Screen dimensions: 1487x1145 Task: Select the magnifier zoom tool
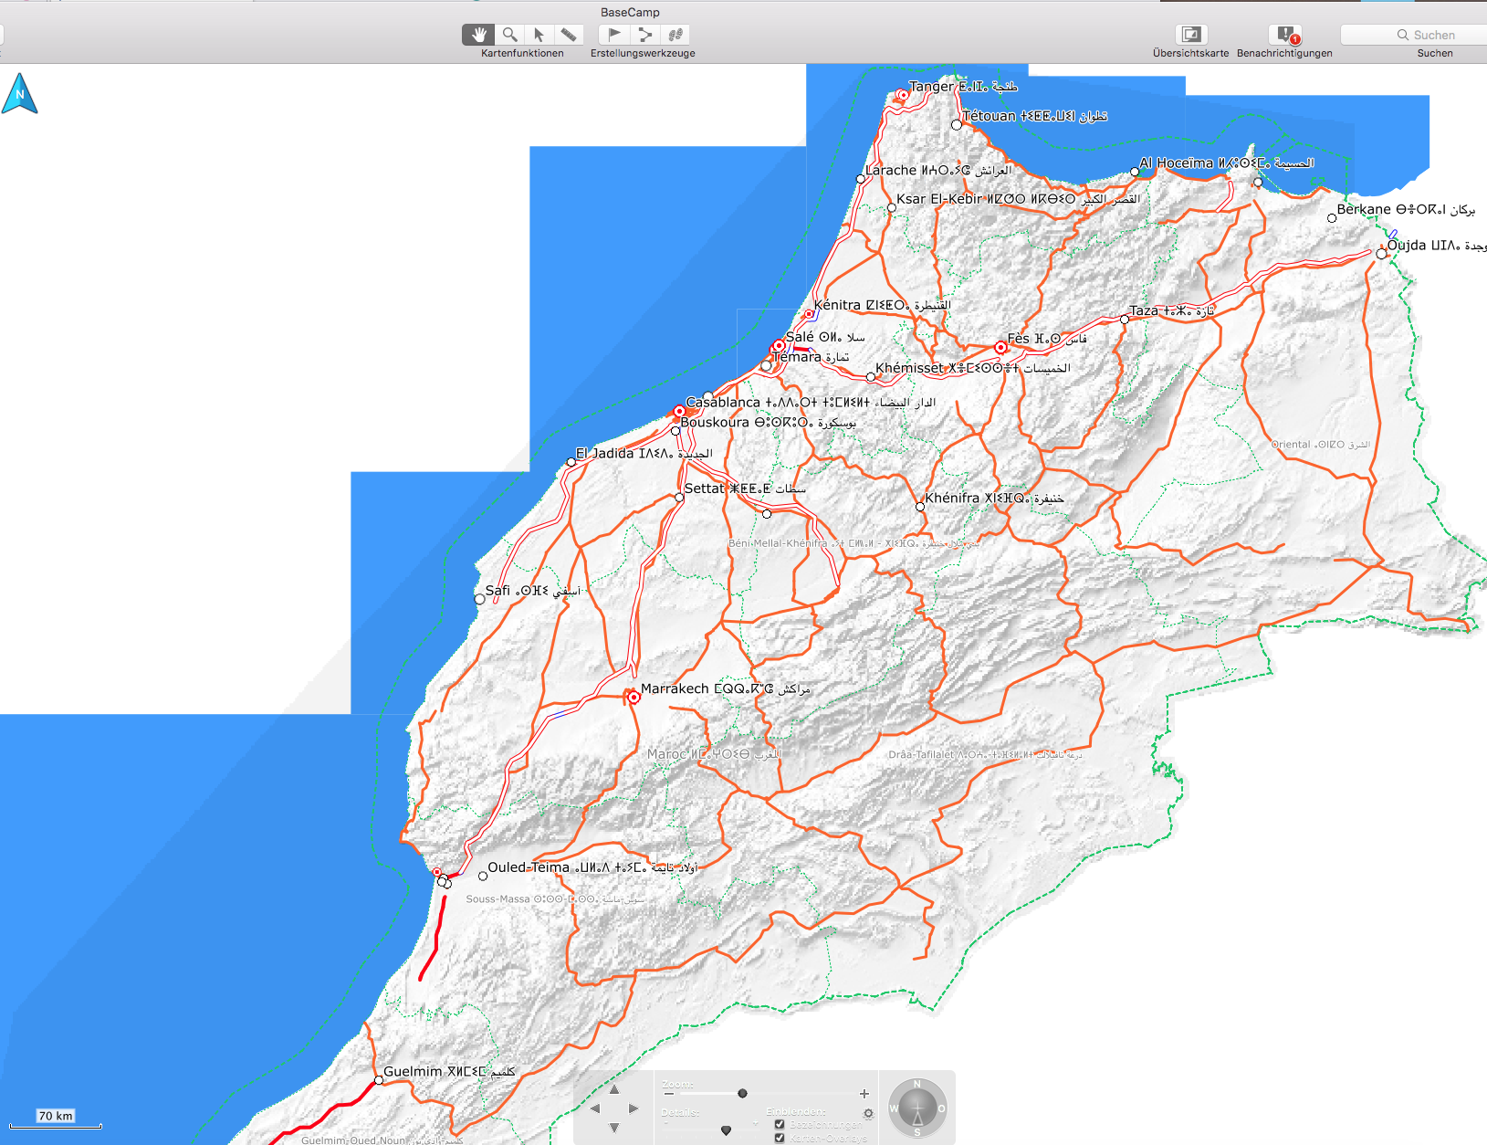click(x=509, y=35)
